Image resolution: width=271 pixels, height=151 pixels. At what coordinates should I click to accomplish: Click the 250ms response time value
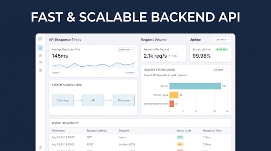point(207,145)
